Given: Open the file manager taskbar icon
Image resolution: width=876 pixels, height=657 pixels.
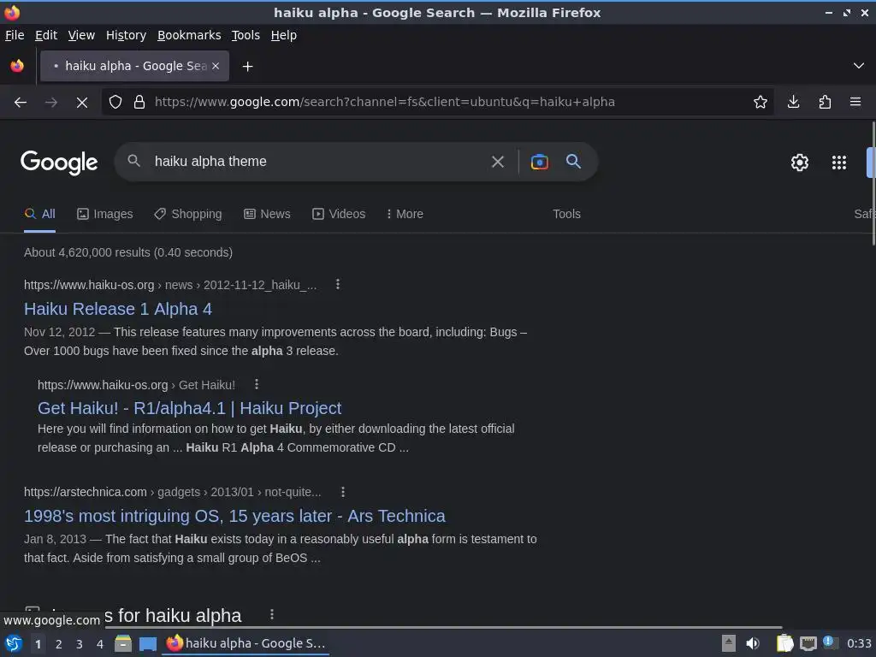Looking at the screenshot, I should pyautogui.click(x=123, y=643).
